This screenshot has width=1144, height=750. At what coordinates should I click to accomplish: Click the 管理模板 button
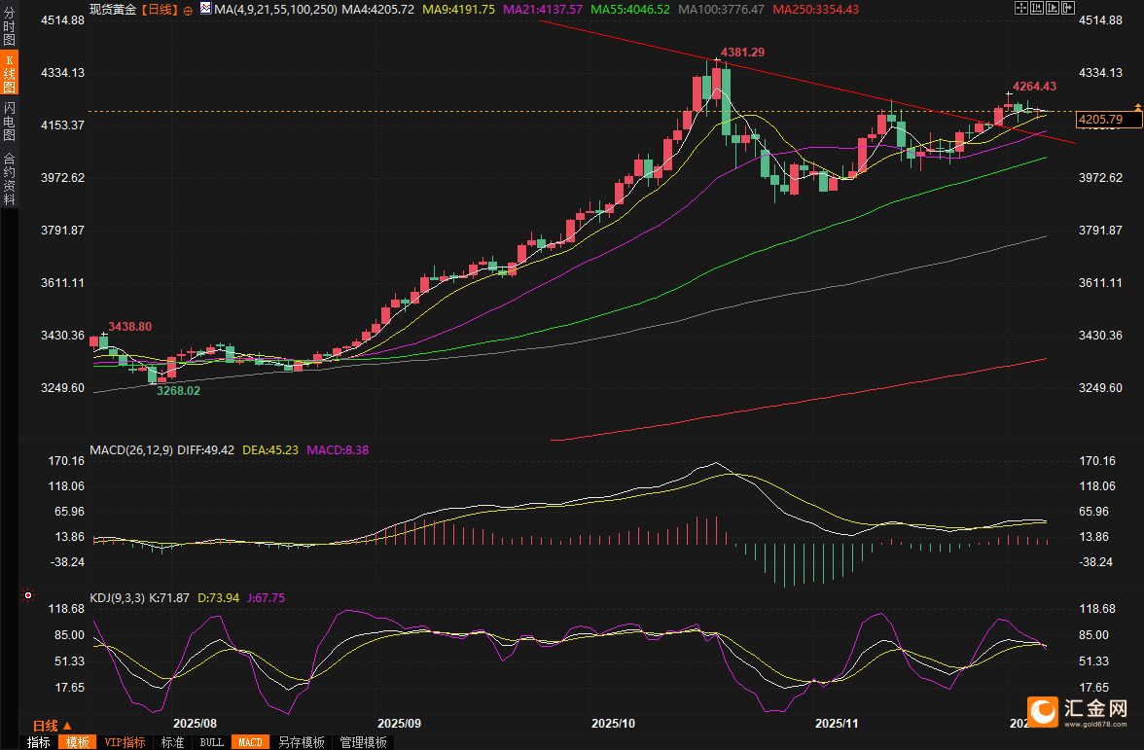click(x=364, y=742)
